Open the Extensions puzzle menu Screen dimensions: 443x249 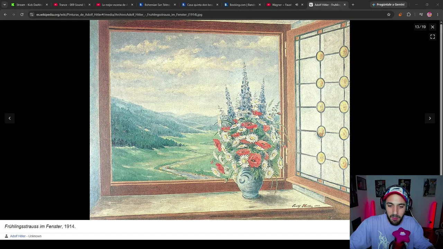pos(409,15)
